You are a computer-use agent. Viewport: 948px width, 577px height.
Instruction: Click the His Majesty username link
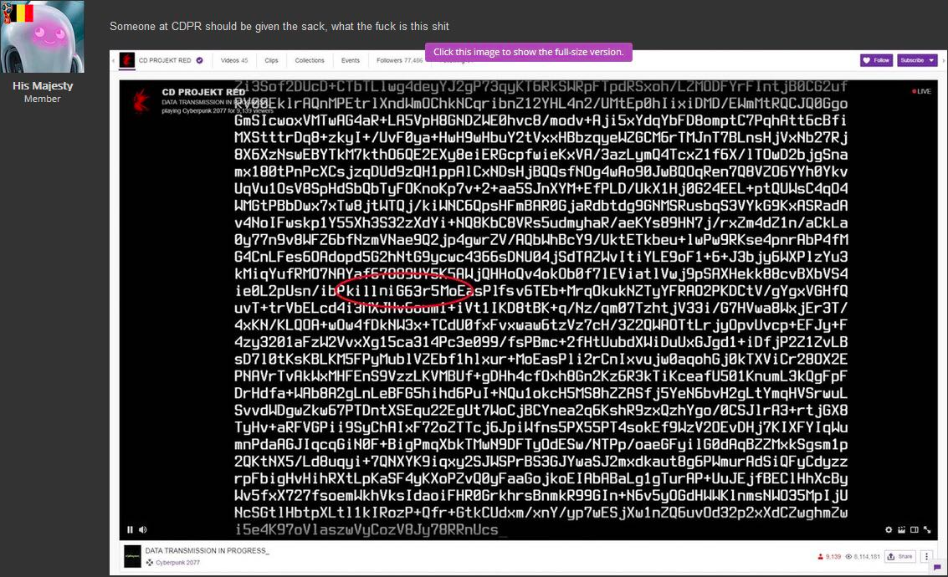[x=43, y=85]
